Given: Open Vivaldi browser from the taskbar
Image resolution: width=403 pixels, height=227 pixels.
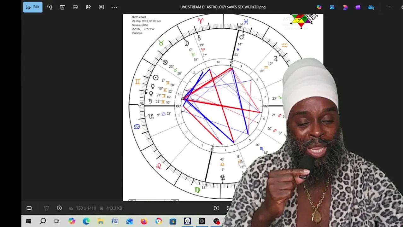Looking at the screenshot, I should 158,221.
